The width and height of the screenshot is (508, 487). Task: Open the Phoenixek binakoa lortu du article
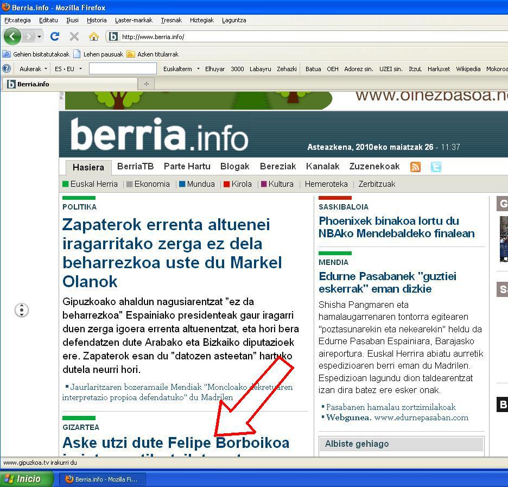(396, 227)
